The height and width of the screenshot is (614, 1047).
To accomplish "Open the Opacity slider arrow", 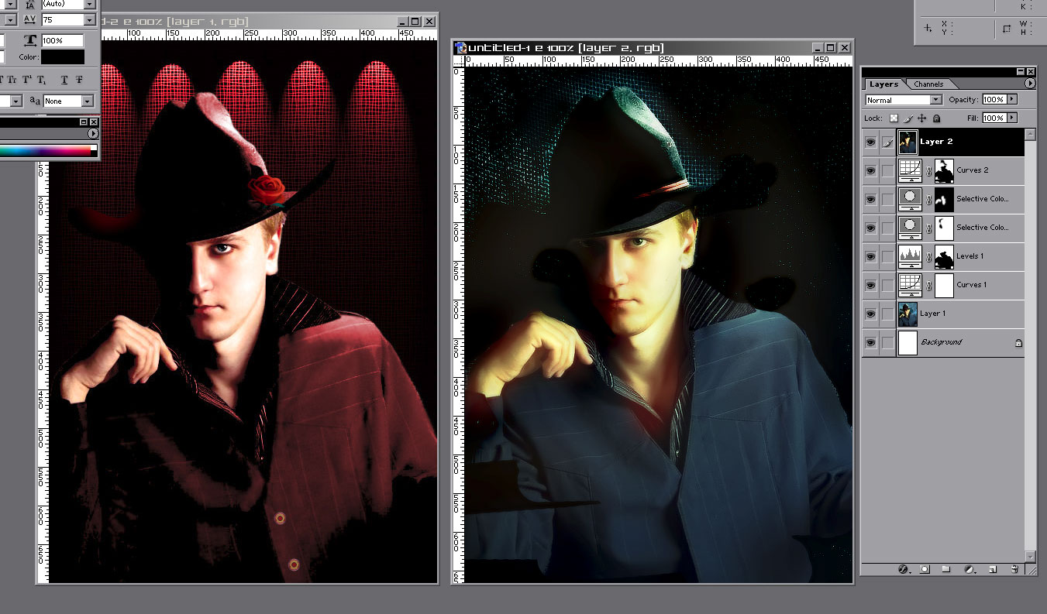I will click(x=1011, y=99).
